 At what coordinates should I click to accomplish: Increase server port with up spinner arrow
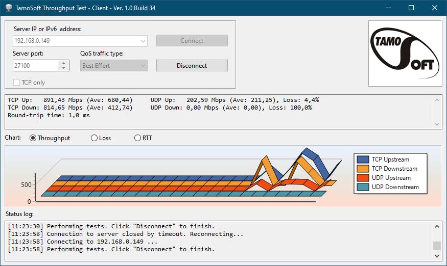click(x=64, y=63)
